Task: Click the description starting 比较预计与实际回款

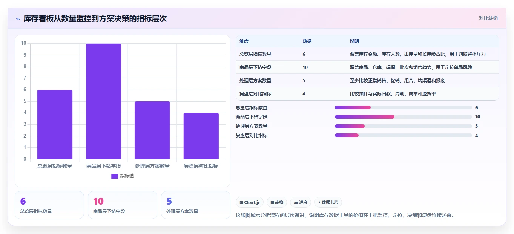Action: [x=393, y=94]
